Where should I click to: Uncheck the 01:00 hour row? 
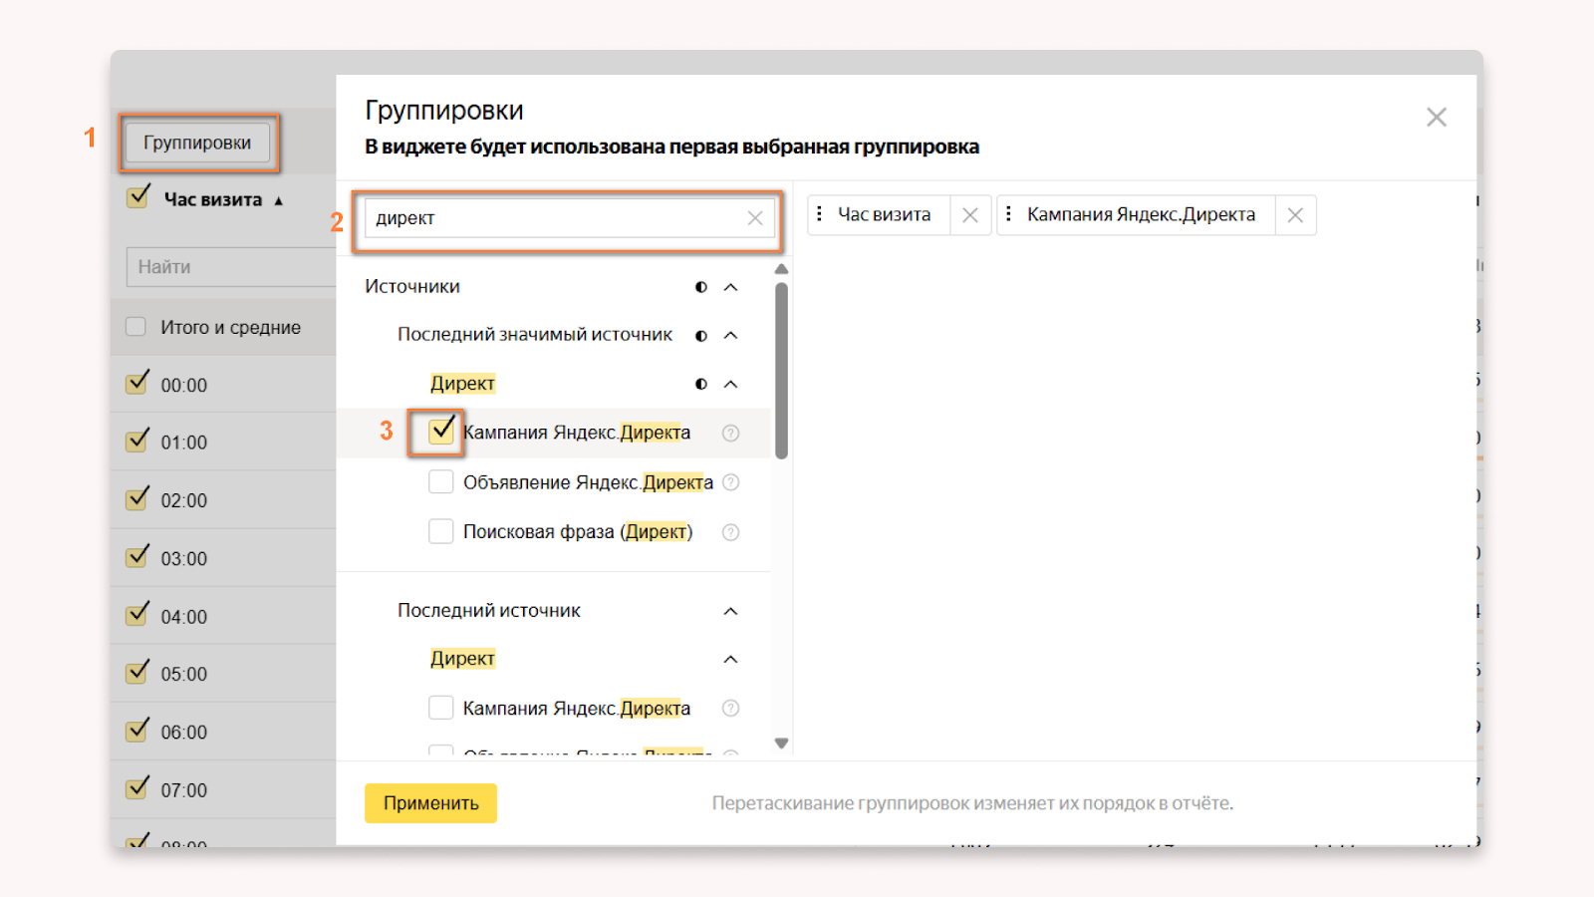pyautogui.click(x=137, y=441)
